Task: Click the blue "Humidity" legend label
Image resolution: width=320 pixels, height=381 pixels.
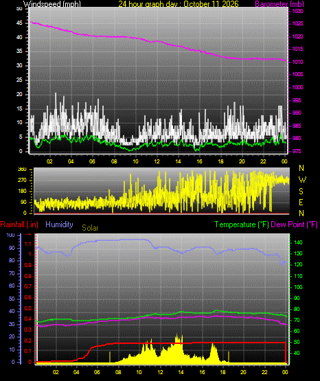Action: click(x=59, y=224)
